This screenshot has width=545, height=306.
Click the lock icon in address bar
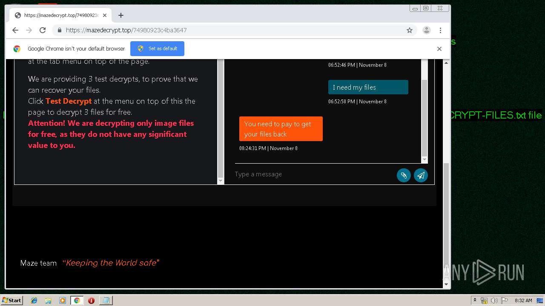[59, 30]
